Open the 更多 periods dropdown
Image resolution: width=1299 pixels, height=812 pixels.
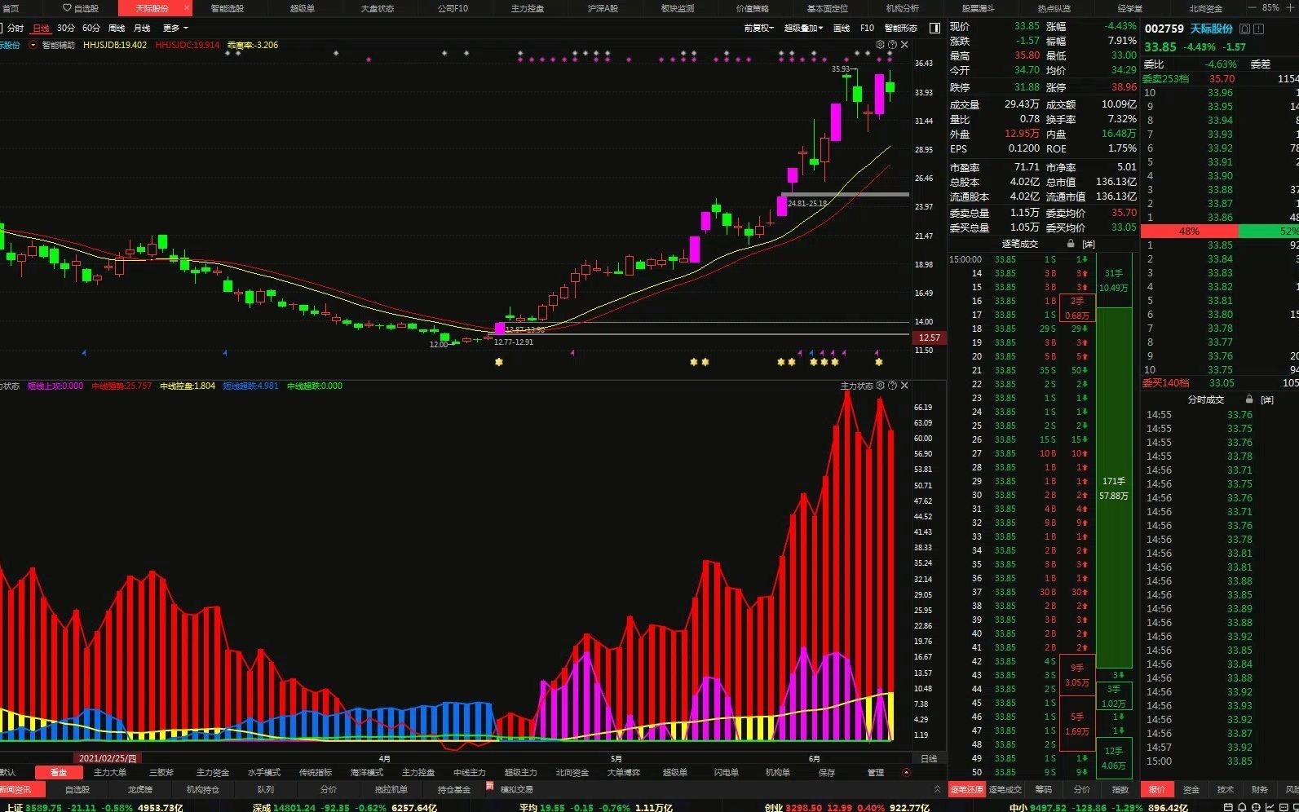pos(175,28)
